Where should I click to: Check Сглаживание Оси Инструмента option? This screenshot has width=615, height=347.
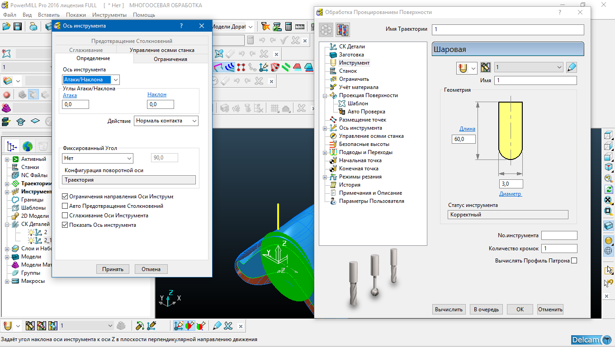(65, 216)
